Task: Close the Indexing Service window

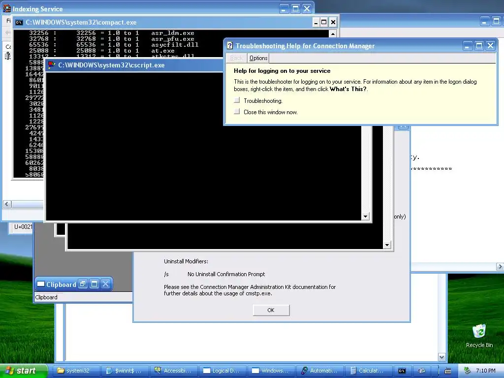Action: pyautogui.click(x=307, y=9)
